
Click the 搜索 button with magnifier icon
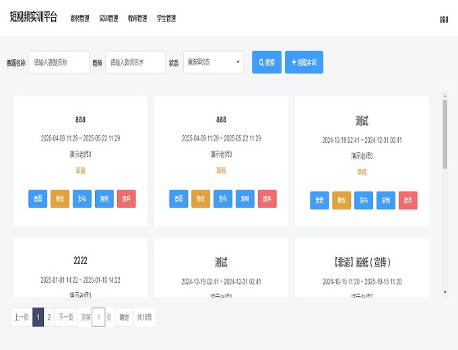(267, 63)
